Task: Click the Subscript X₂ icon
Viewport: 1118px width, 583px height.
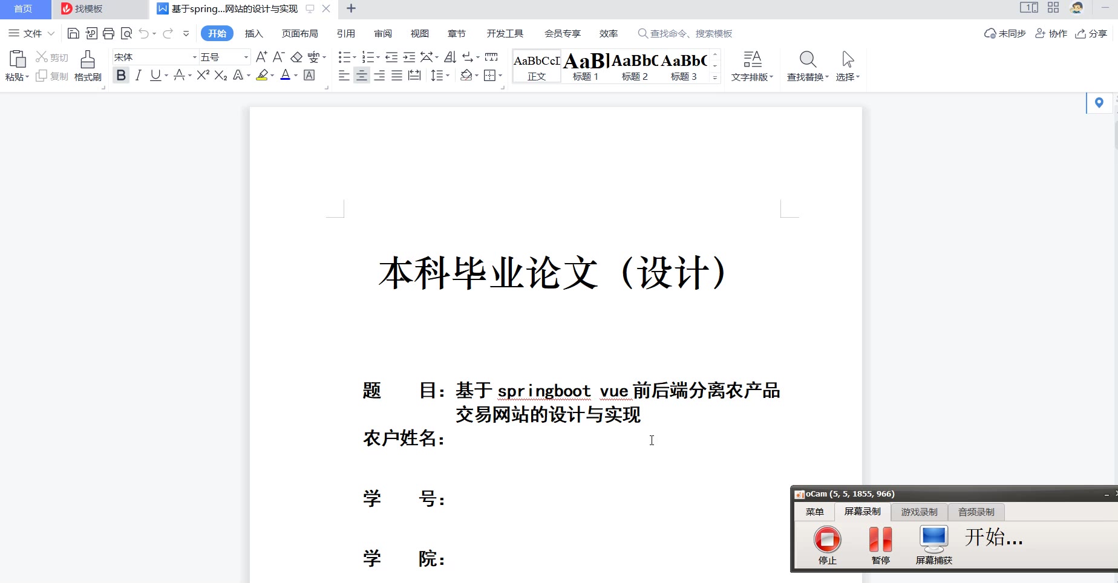Action: coord(221,75)
